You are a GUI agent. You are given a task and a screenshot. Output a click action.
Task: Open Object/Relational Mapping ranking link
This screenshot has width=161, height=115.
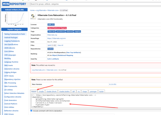pos(63,55)
